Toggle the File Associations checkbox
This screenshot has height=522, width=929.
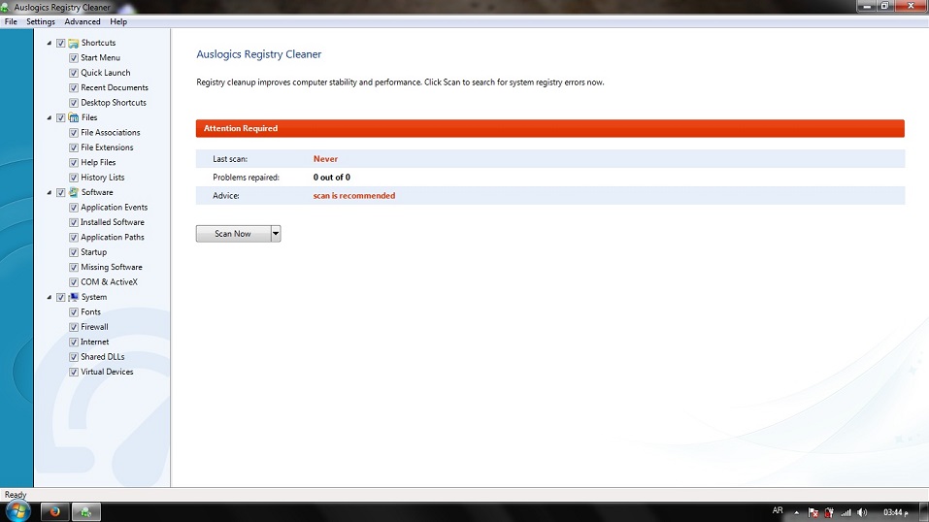74,133
